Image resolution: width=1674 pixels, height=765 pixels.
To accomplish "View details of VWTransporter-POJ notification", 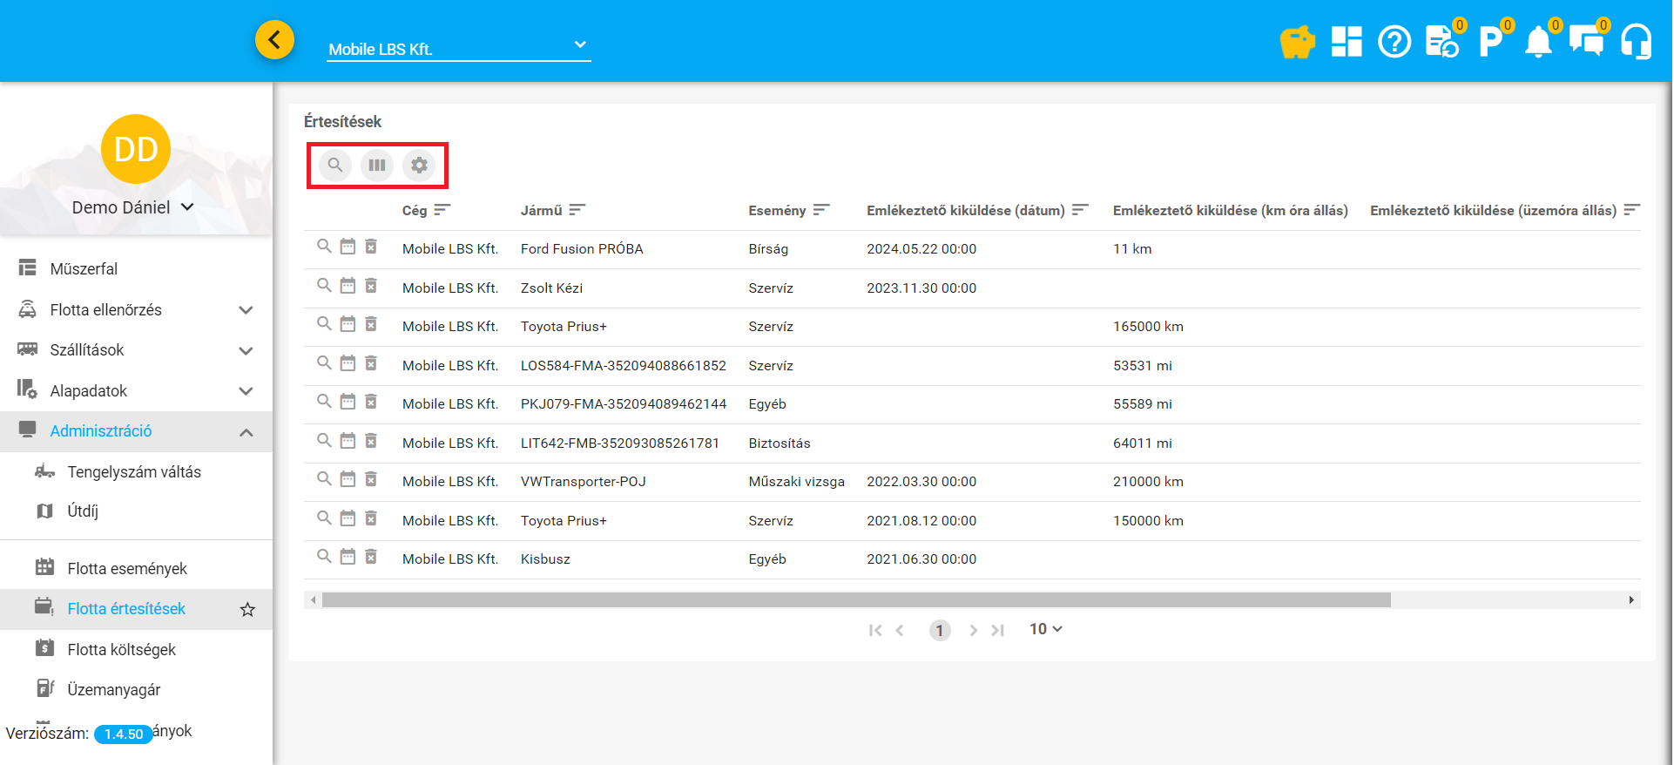I will (x=324, y=479).
